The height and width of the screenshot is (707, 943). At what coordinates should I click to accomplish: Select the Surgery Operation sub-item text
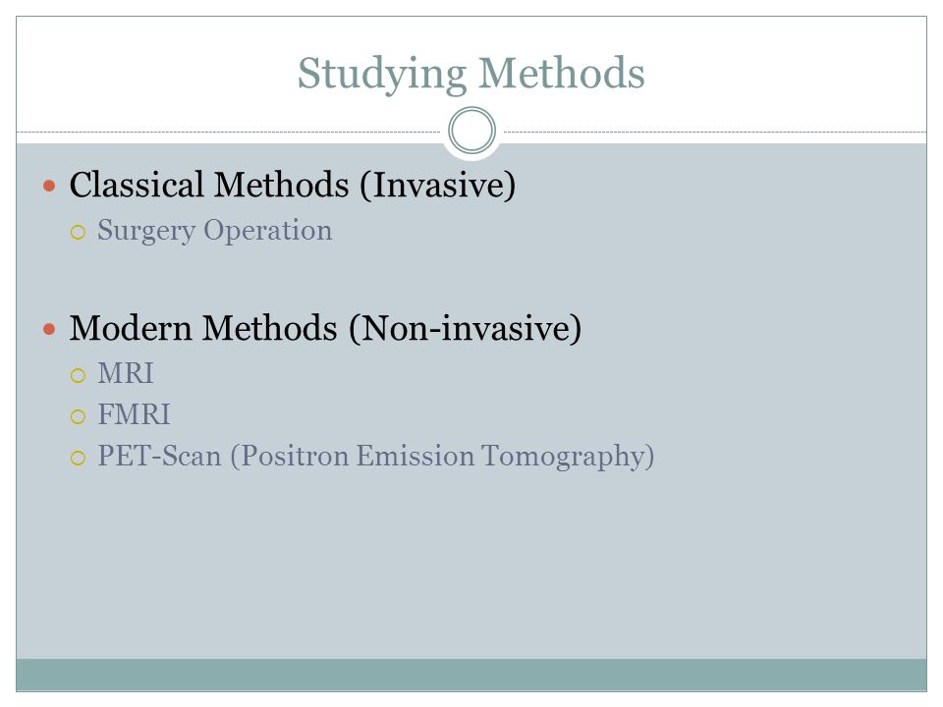coord(215,231)
